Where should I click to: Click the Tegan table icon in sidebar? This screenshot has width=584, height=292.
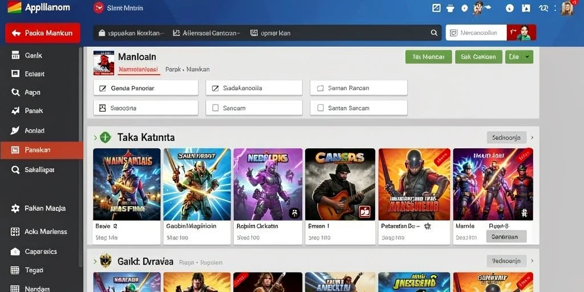15,270
